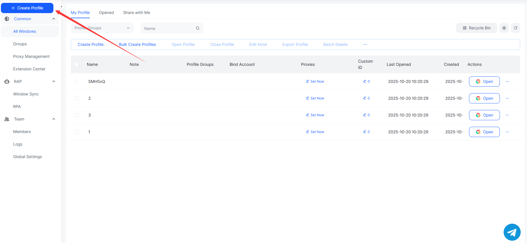527x243 pixels.
Task: Open the Profile Groups dropdown filter
Action: [102, 28]
